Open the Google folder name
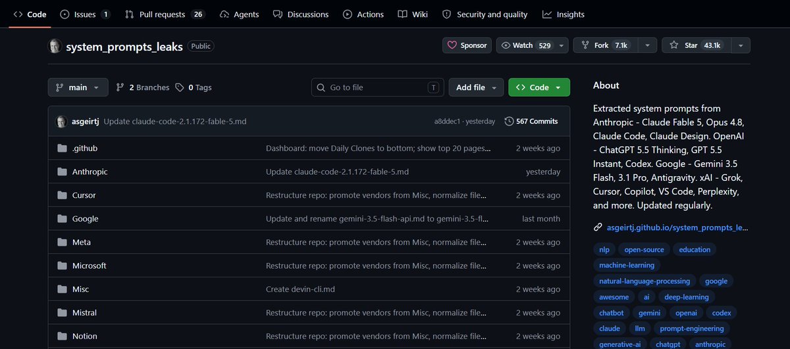 pyautogui.click(x=86, y=219)
